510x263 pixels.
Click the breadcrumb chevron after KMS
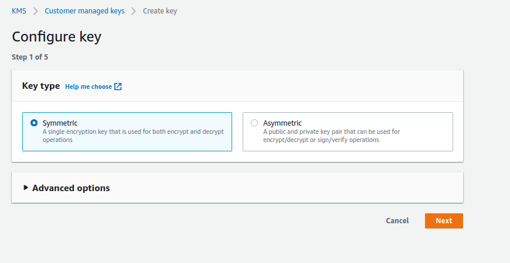35,11
